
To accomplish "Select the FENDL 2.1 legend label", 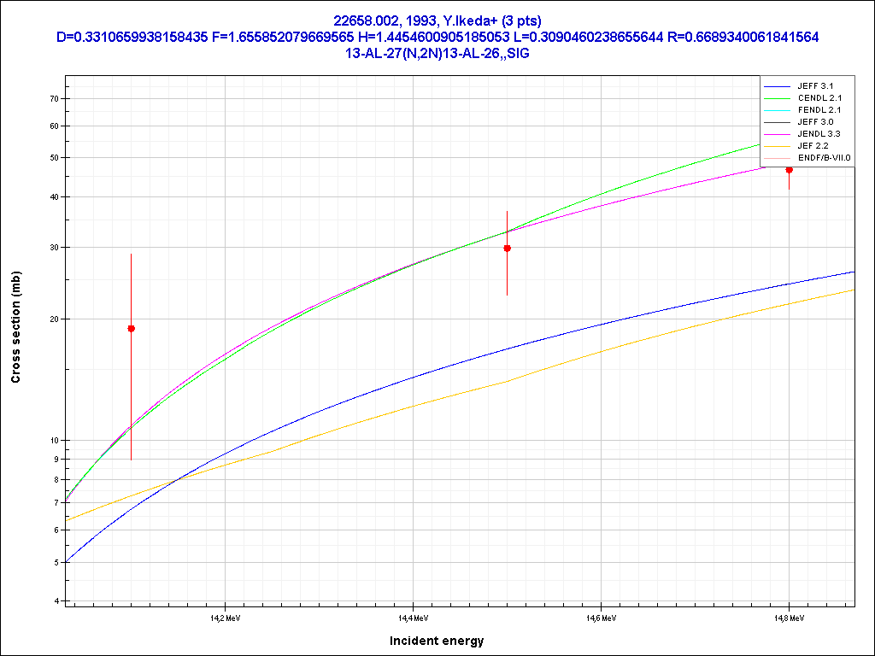I will tap(820, 110).
